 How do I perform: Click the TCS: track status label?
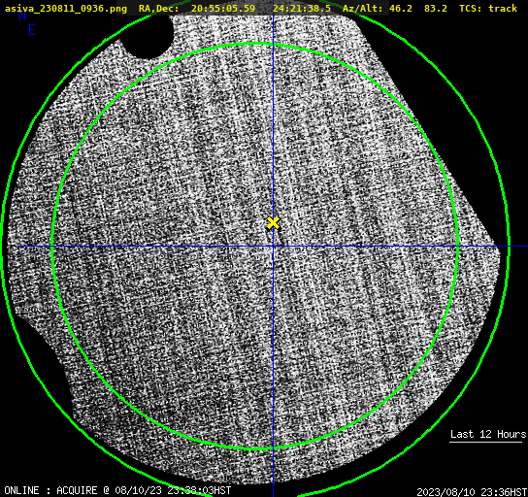pos(488,8)
